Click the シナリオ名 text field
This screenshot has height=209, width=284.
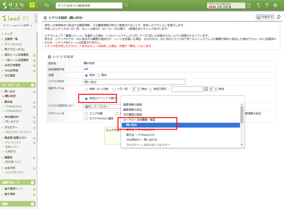click(x=134, y=82)
